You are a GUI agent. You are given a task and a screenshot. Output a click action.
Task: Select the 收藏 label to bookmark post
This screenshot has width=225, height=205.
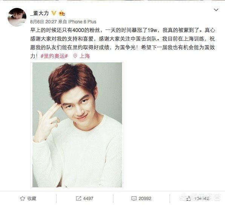click(x=32, y=199)
